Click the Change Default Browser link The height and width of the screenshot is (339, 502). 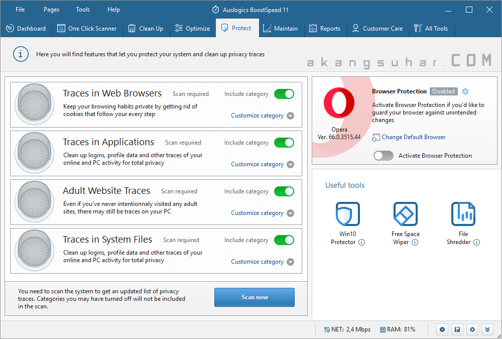(x=413, y=137)
